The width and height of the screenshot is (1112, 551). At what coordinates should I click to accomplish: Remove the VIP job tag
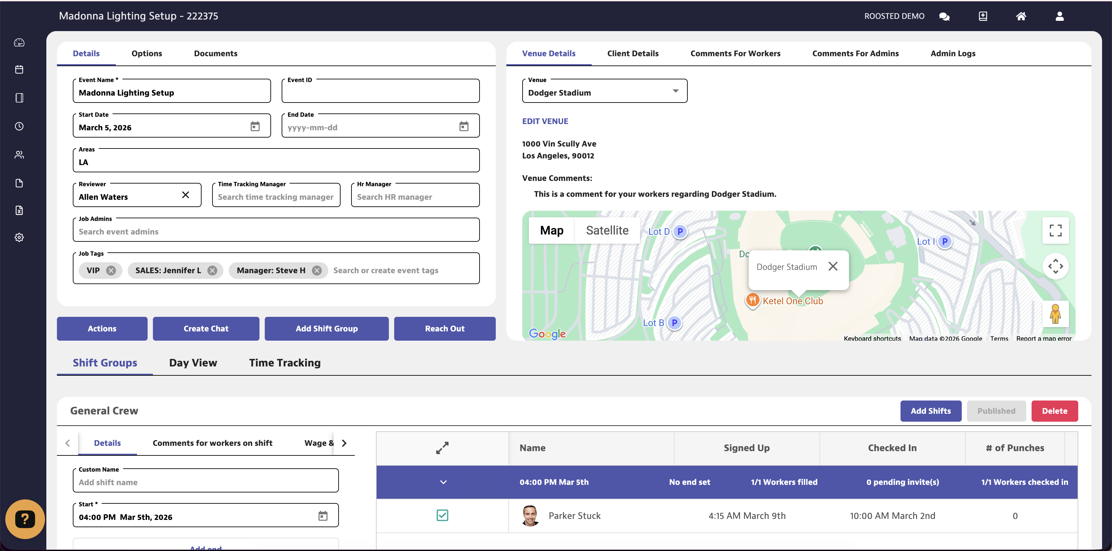(112, 271)
